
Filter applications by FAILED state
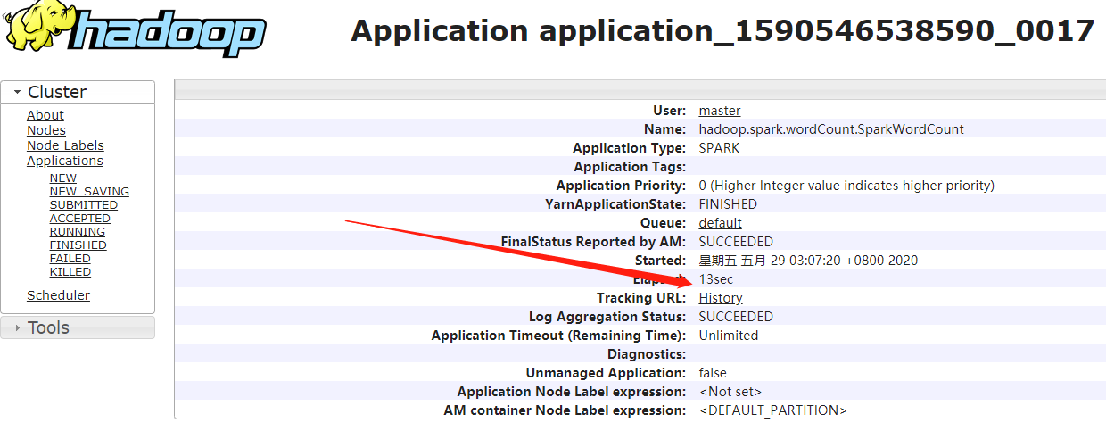(70, 259)
